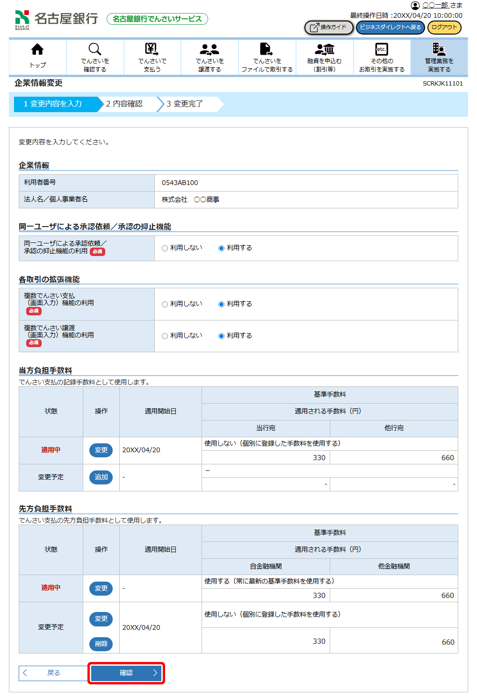Open でんさいをファイルで取引する file icon
Image resolution: width=477 pixels, height=697 pixels.
coord(267,49)
